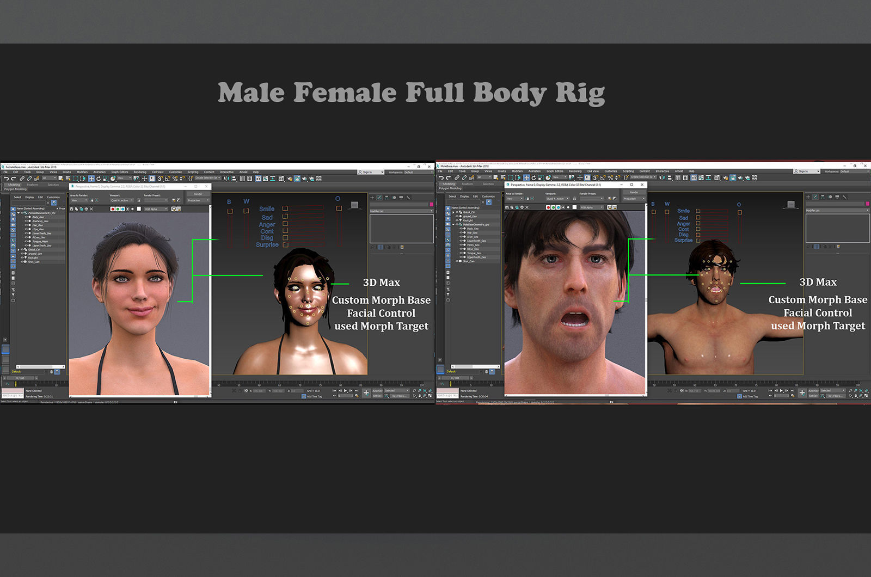
Task: Switch to Freeform ribbon tab in FemaleBase.max
Action: (33, 185)
